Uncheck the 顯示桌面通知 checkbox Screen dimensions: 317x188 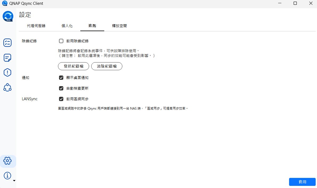coord(61,78)
